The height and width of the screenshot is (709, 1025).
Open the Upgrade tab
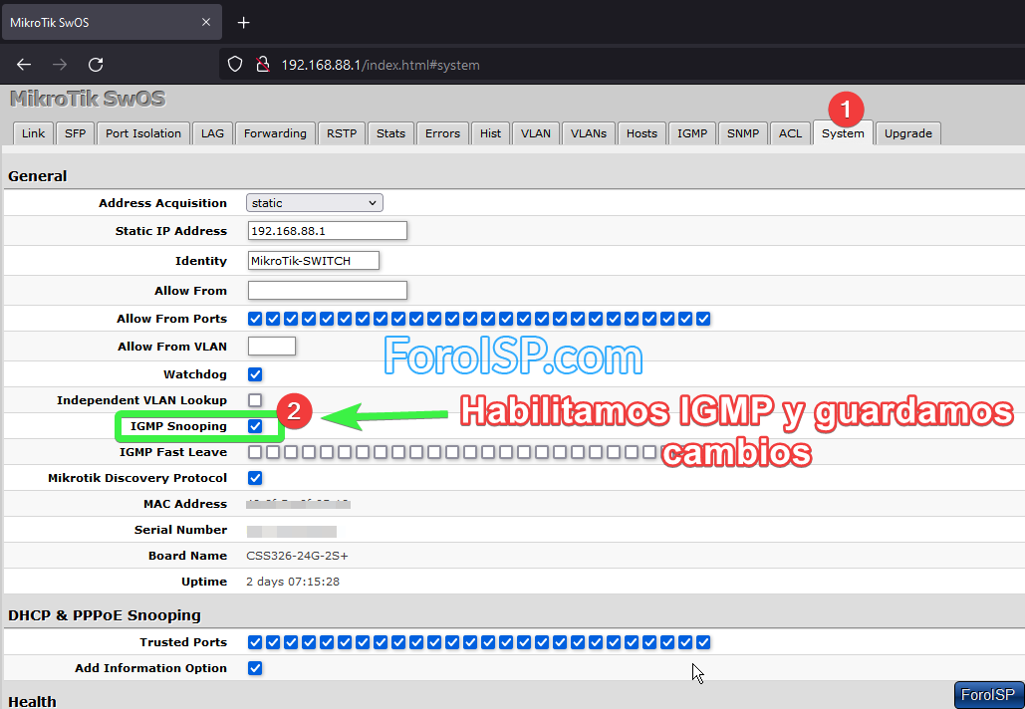907,132
